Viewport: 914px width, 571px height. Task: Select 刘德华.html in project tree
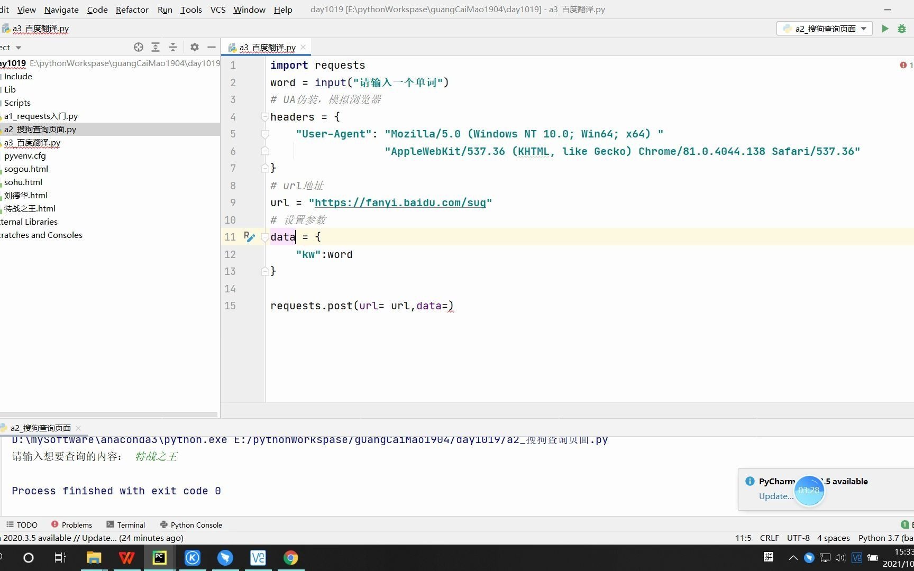[x=26, y=195]
